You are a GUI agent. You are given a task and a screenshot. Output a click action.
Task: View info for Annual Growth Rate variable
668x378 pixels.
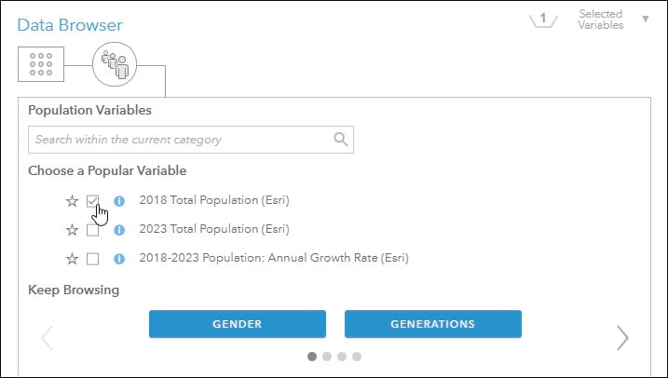[x=118, y=259]
